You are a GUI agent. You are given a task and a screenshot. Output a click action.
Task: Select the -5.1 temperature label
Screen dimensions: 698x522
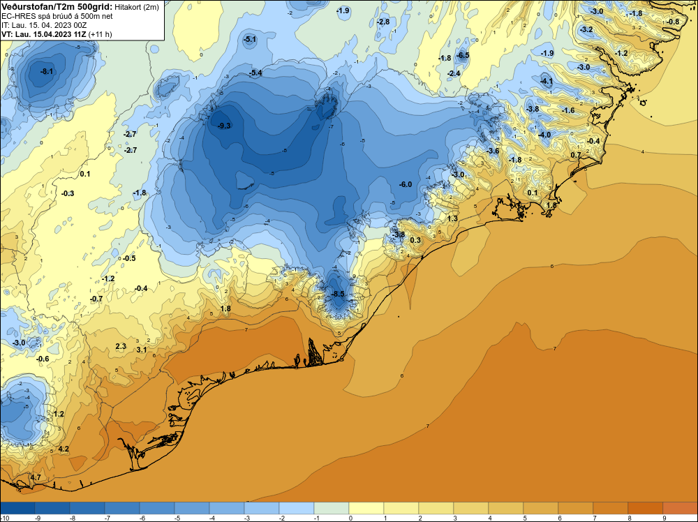coord(250,40)
